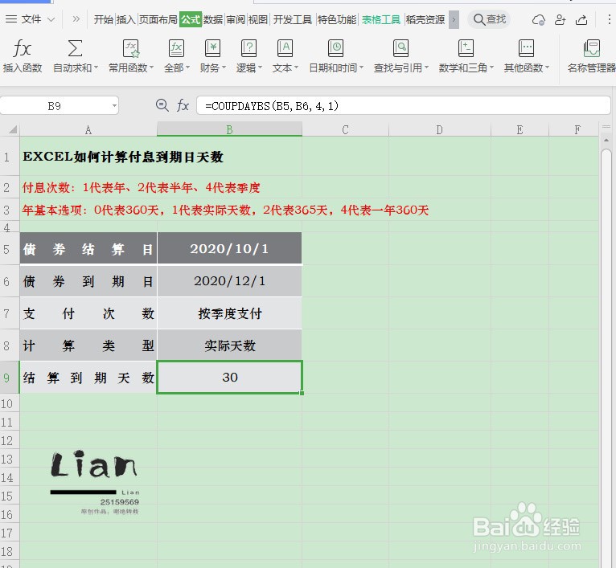
Task: Click the zoom magnifier icon beside formula bar
Action: pyautogui.click(x=162, y=105)
